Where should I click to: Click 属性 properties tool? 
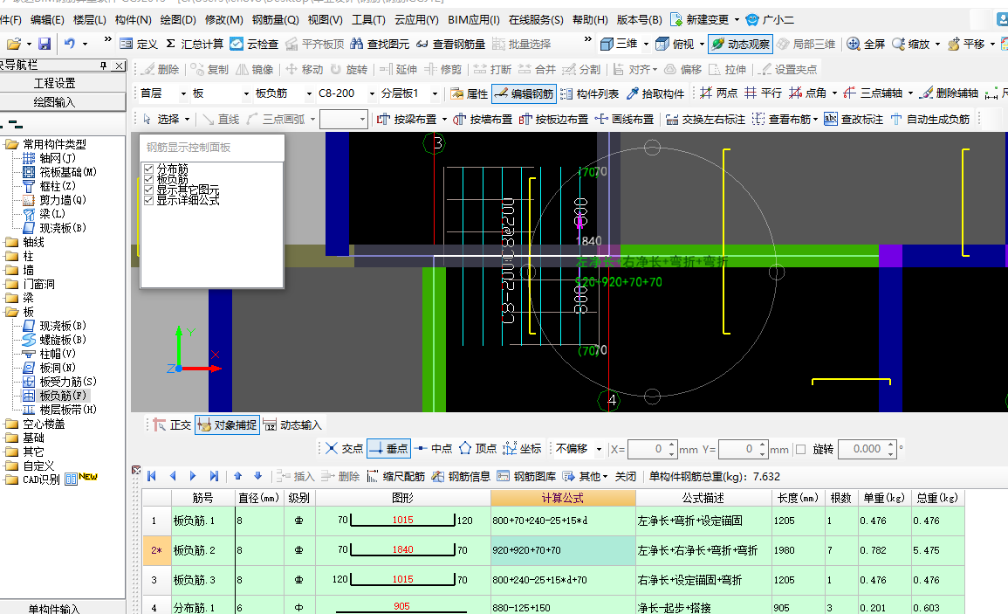point(470,94)
